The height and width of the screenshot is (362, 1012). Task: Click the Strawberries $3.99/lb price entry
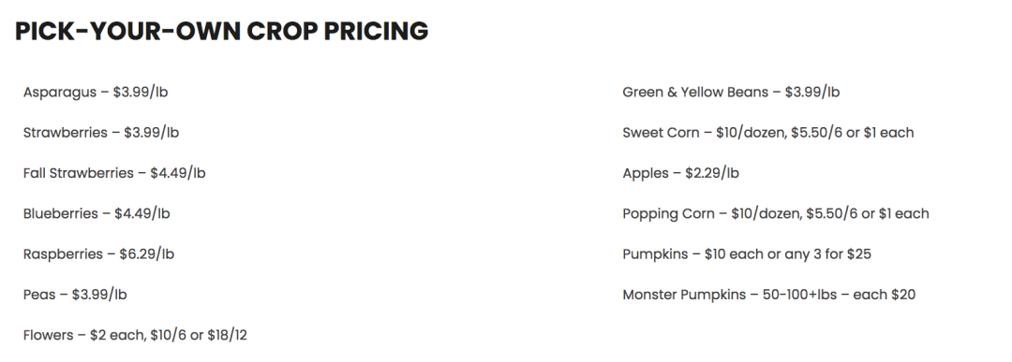[100, 133]
